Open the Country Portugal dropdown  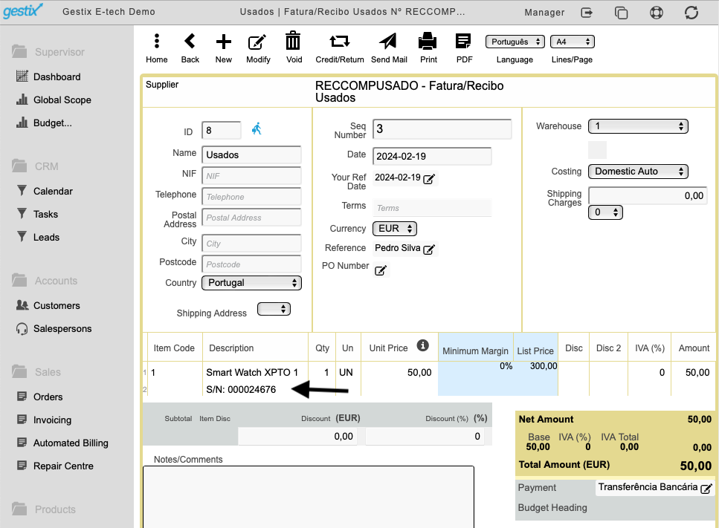252,282
